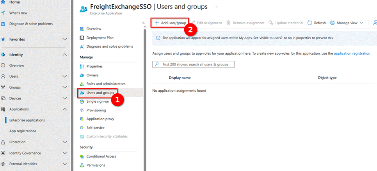Click the Self-service icon

pyautogui.click(x=82, y=128)
